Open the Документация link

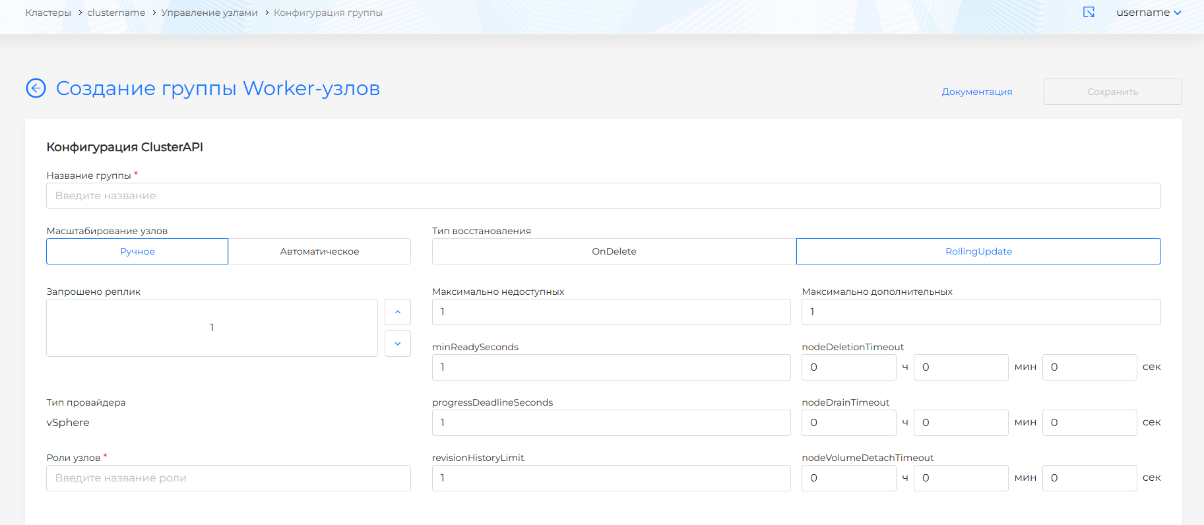(x=976, y=92)
